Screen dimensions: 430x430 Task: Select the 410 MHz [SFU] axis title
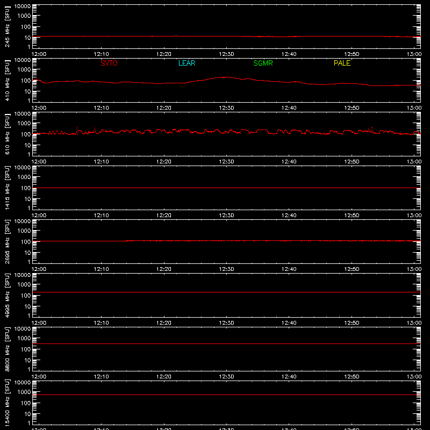tap(7, 80)
